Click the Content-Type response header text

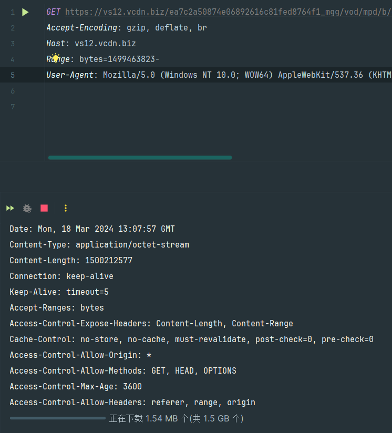(x=99, y=245)
